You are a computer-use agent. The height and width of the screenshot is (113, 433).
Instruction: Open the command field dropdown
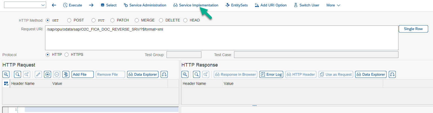(43, 5)
